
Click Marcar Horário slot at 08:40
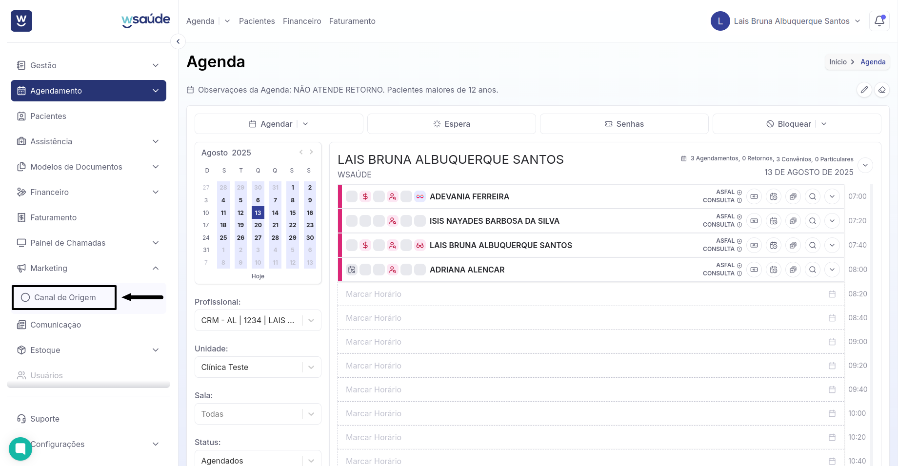[591, 318]
